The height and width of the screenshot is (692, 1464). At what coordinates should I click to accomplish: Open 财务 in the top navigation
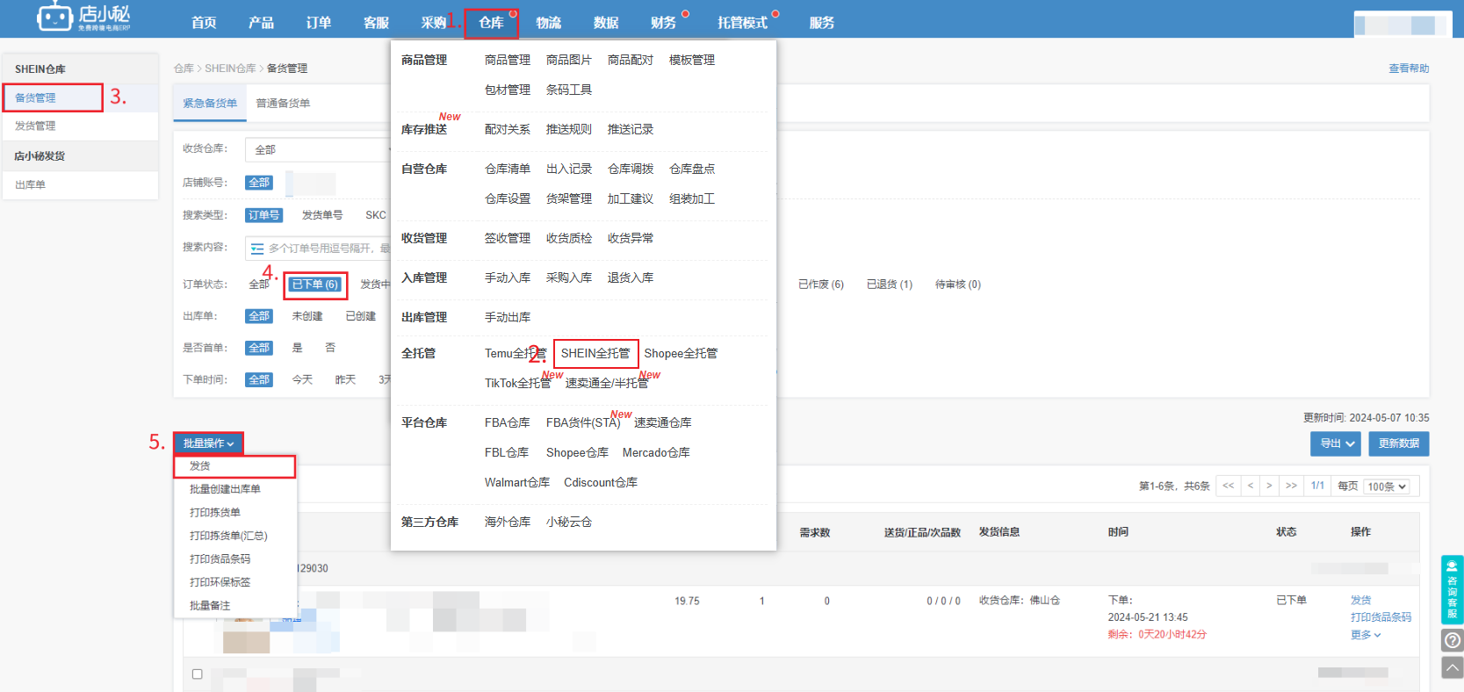click(x=663, y=23)
